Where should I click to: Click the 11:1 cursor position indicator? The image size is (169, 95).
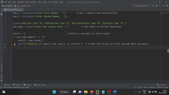point(135,88)
